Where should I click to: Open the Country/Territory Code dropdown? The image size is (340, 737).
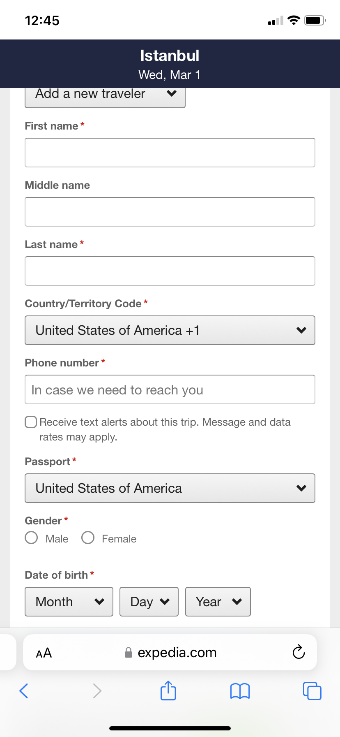(x=170, y=330)
